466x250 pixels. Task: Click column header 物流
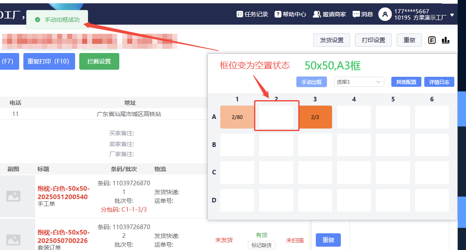160,169
